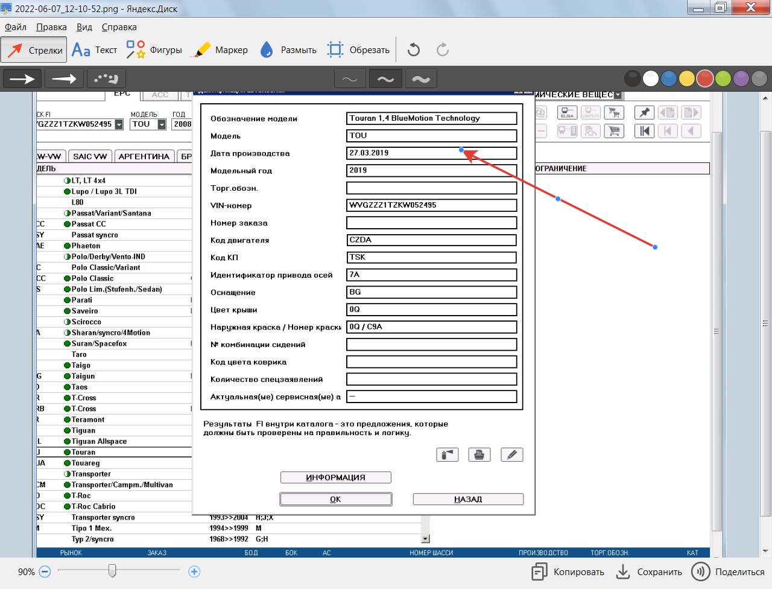
Task: Click the ИНФОРМАЦИЯ button in the dialog
Action: tap(336, 477)
